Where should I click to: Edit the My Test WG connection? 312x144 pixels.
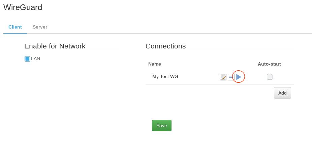pos(223,77)
